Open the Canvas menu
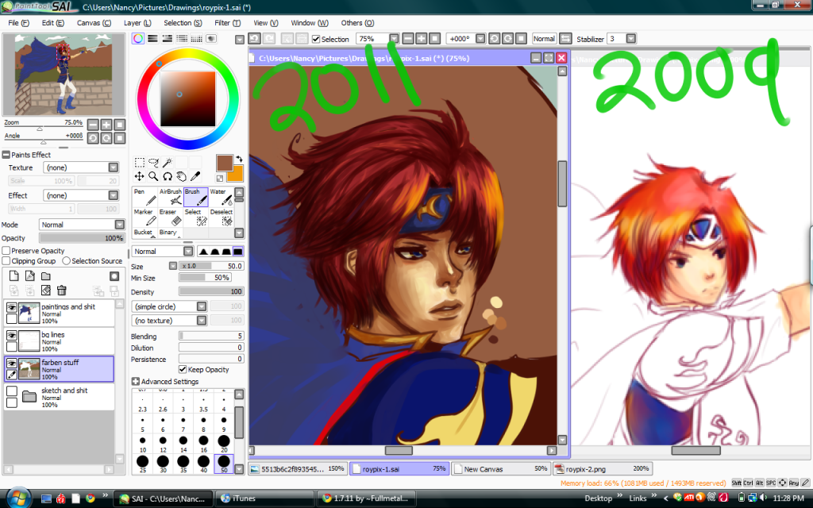The width and height of the screenshot is (813, 508). (x=94, y=23)
